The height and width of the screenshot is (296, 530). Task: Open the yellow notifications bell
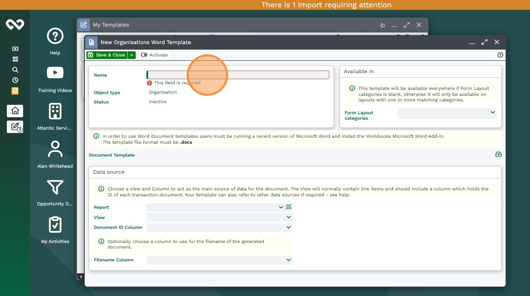15,91
